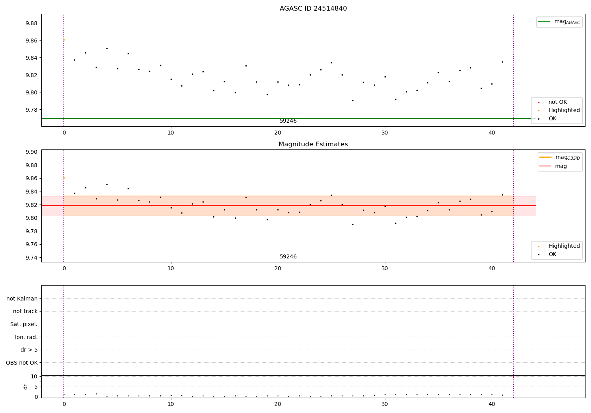Click the lowest data point in the top plot, near x=27

tap(353, 100)
